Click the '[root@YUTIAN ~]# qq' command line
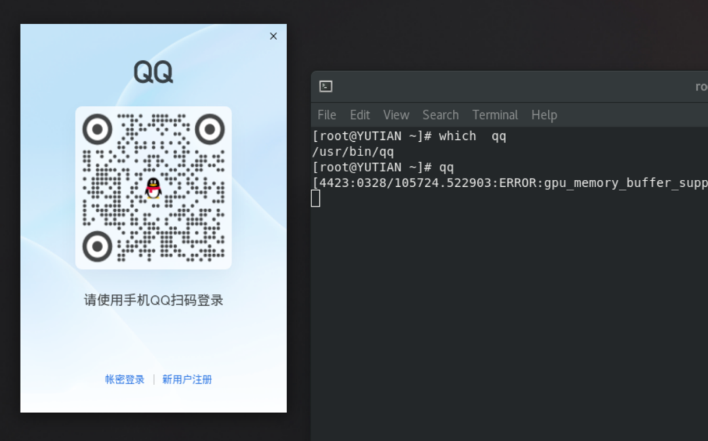 click(383, 167)
